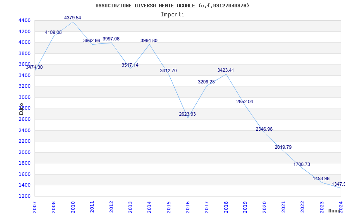Click the 4400 y-axis tick label
345x215 pixels.
[x=25, y=20]
